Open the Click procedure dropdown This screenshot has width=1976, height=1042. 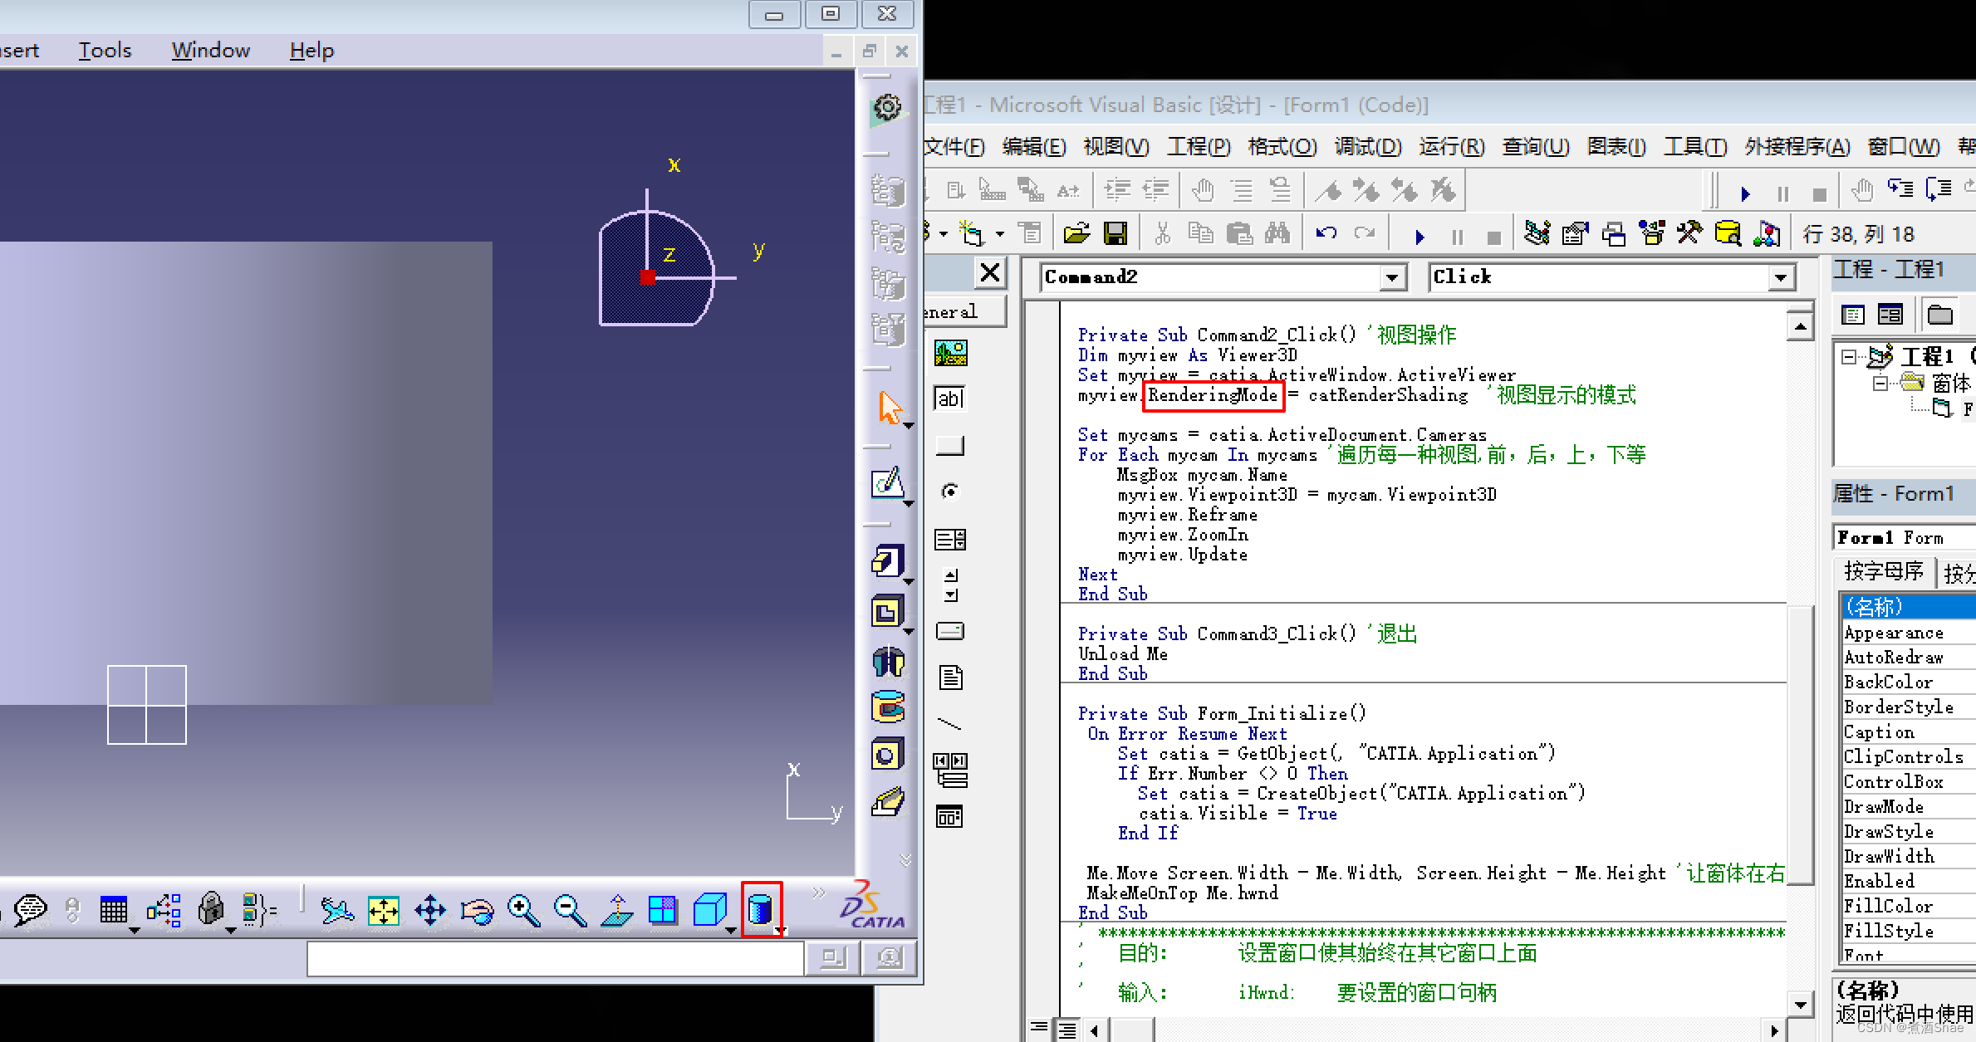pos(1780,277)
